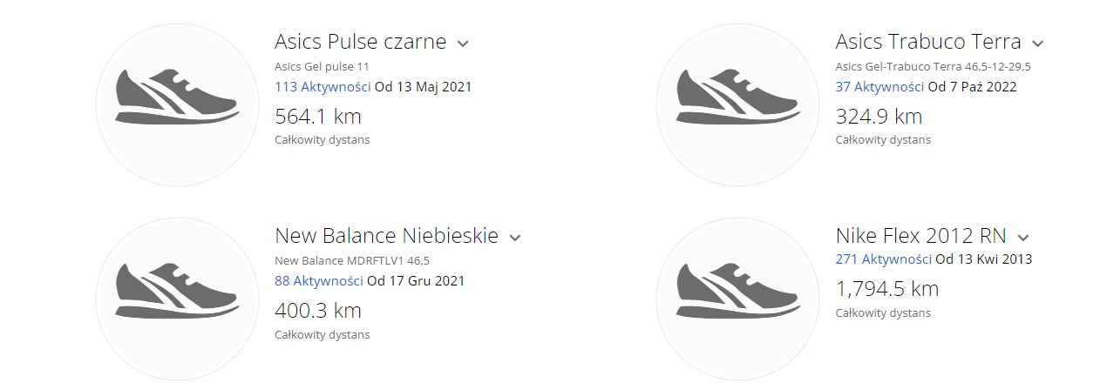This screenshot has height=383, width=1107.
Task: View the 271 Aktywności link
Action: click(884, 259)
